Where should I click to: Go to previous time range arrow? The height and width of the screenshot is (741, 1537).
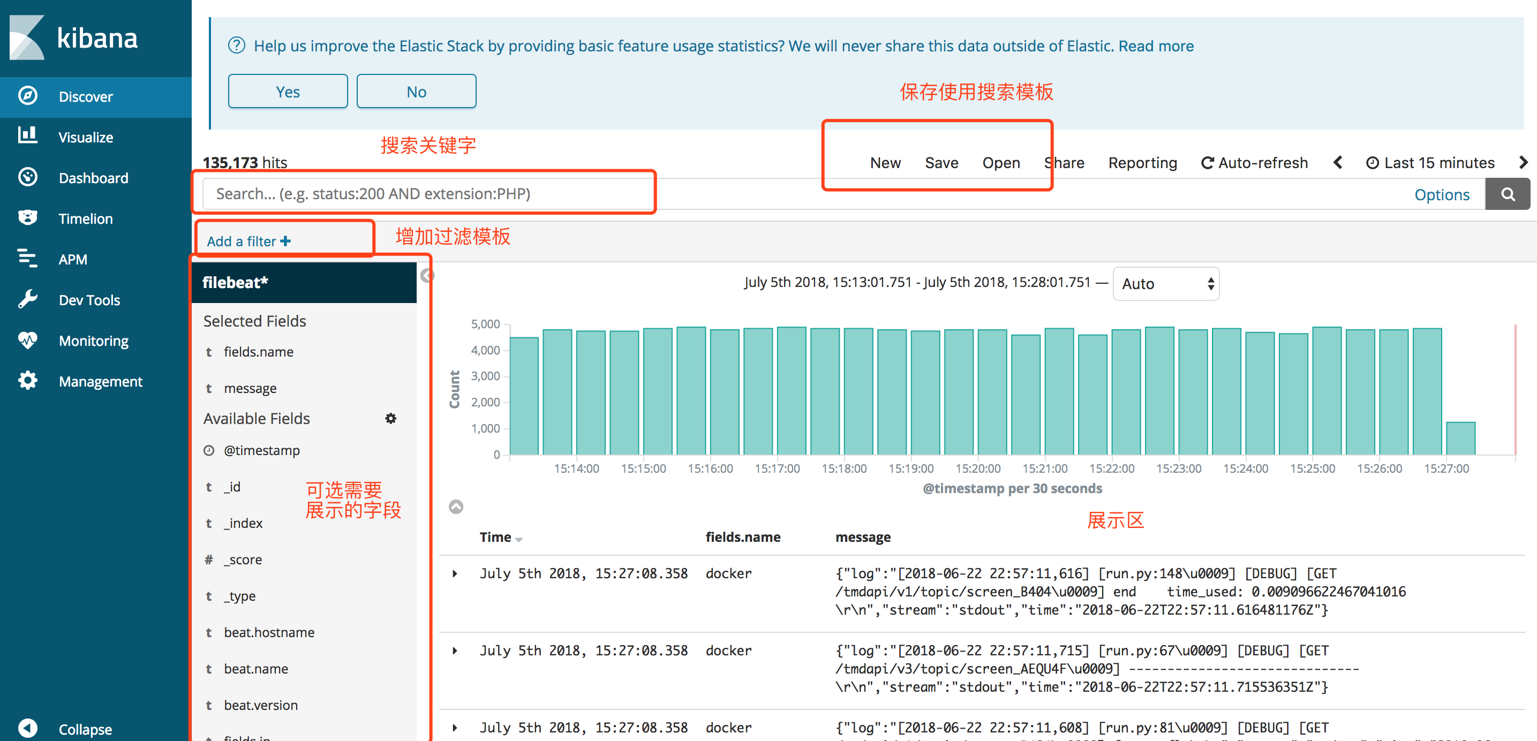(x=1338, y=162)
